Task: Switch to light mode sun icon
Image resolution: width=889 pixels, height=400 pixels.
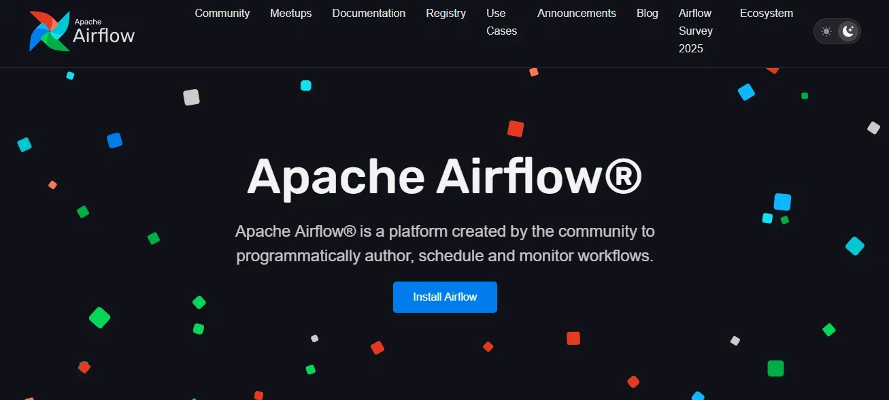Action: [826, 31]
